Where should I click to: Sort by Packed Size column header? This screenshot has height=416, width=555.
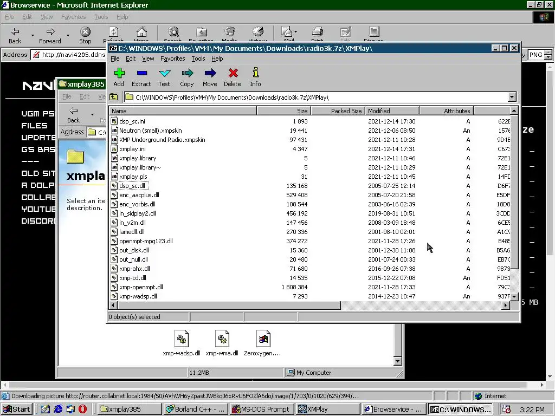pos(338,111)
